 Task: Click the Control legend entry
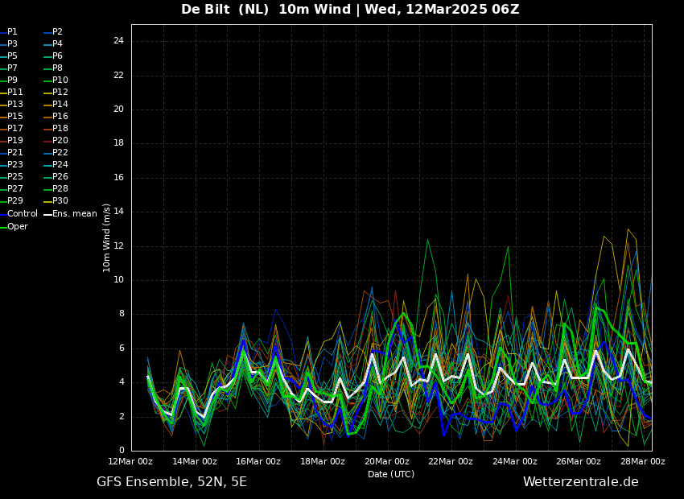(x=22, y=214)
